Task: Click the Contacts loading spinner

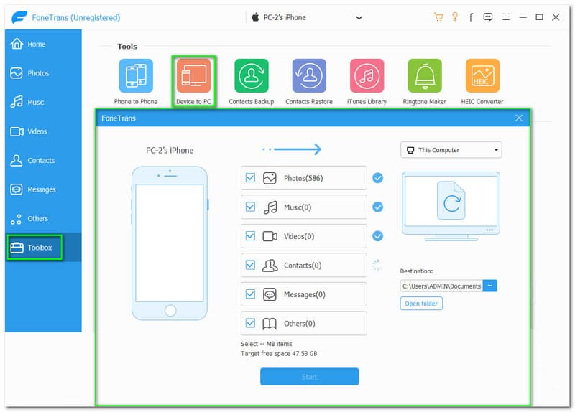Action: [x=377, y=265]
